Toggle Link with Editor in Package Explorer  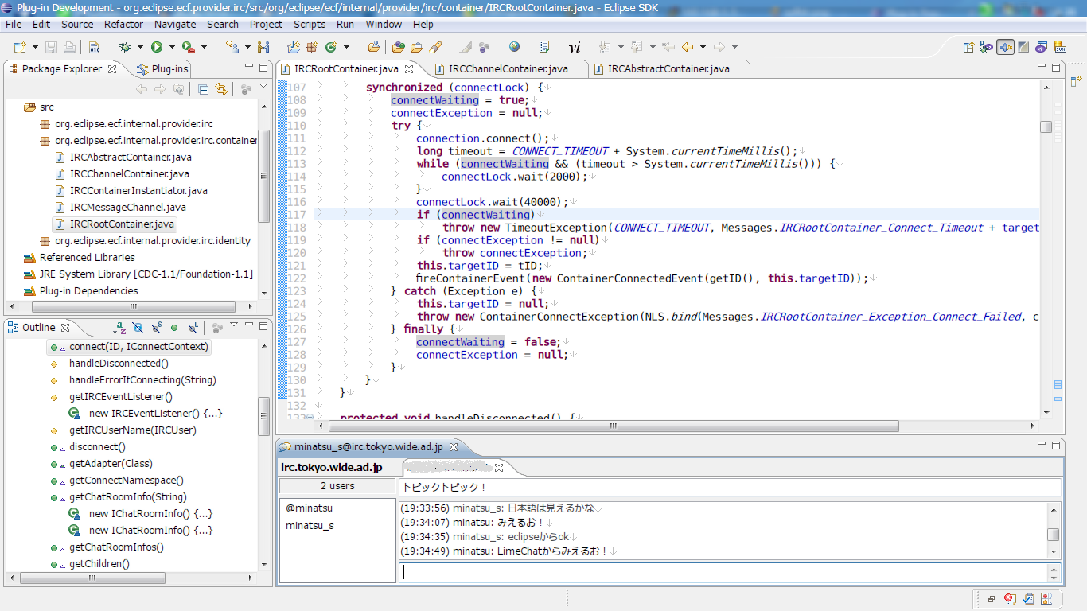[221, 89]
